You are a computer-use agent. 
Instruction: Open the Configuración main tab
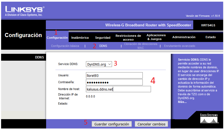[57, 38]
